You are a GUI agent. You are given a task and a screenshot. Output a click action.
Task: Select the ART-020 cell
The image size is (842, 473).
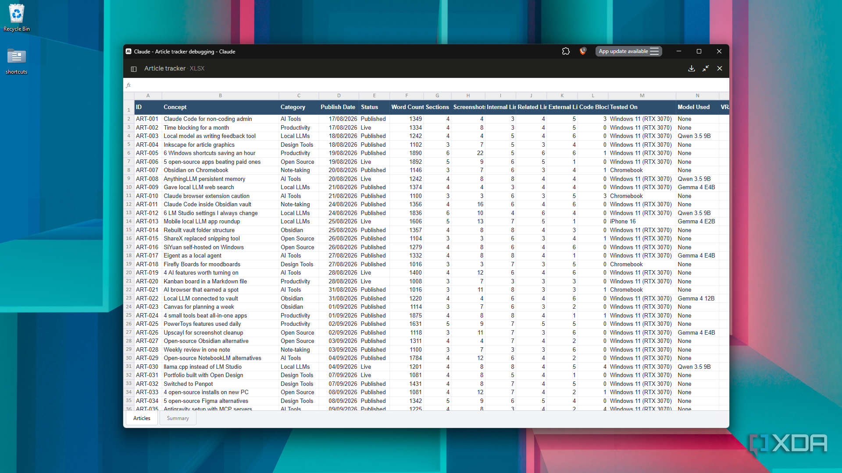click(x=148, y=281)
